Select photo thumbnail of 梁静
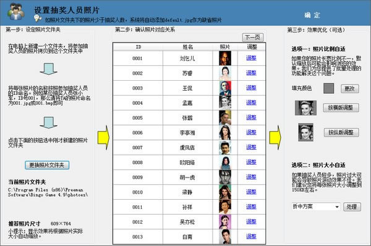The height and width of the screenshot is (246, 371). coord(225,192)
